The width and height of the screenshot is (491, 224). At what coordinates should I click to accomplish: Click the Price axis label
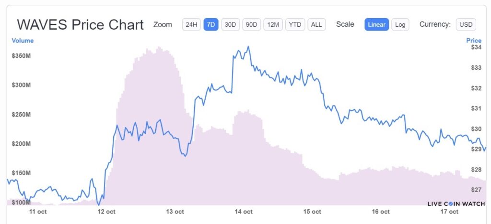(x=474, y=41)
